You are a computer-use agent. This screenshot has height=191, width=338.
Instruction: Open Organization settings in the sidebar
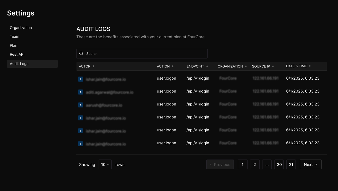coord(21,28)
